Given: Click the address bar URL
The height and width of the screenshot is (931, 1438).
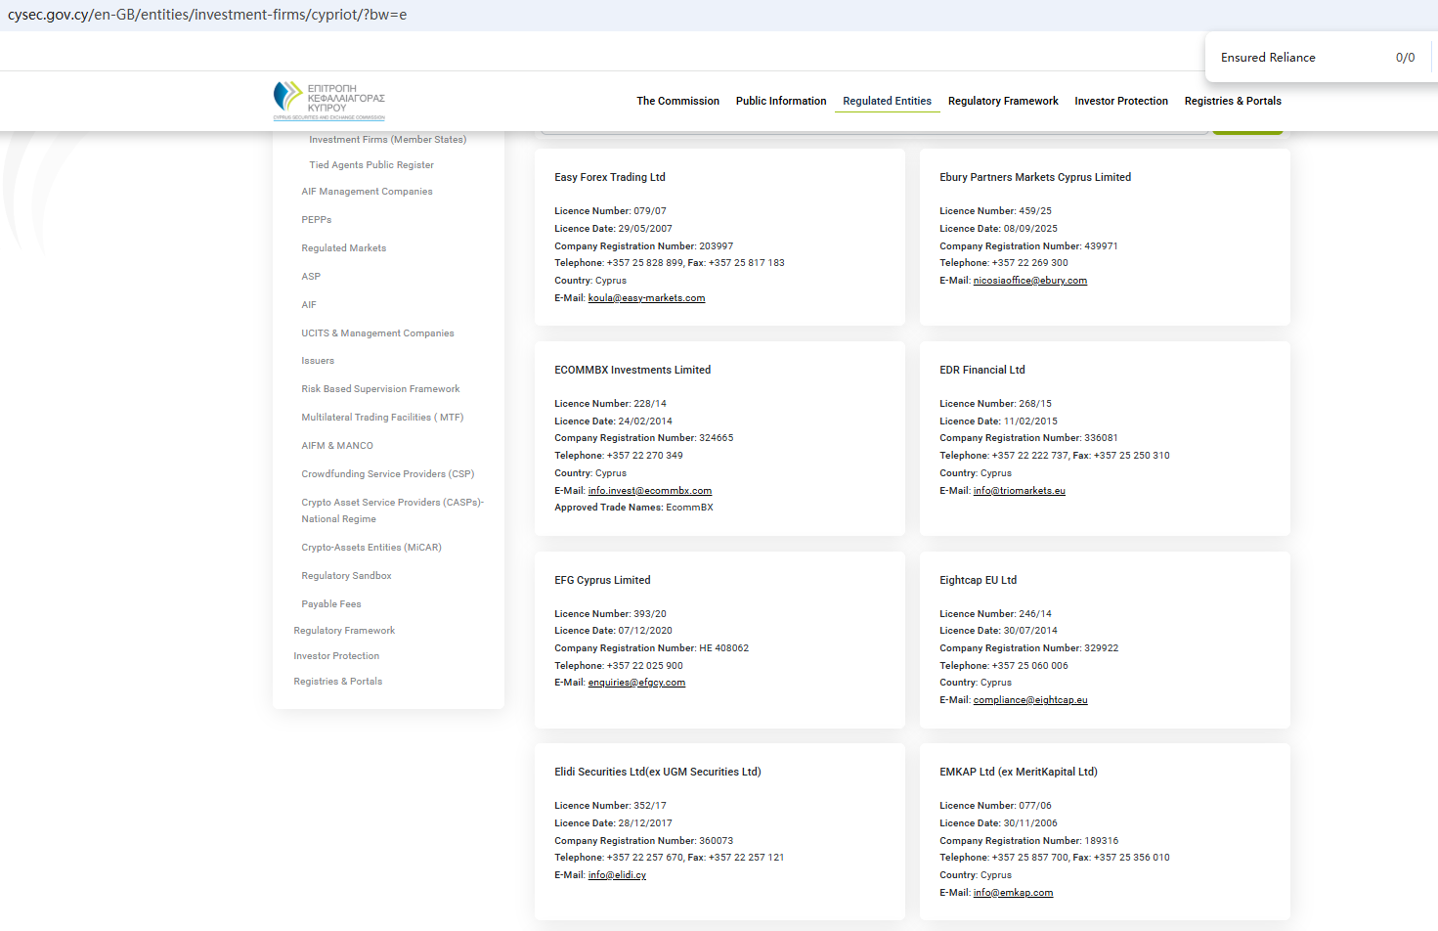Looking at the screenshot, I should click(x=207, y=15).
